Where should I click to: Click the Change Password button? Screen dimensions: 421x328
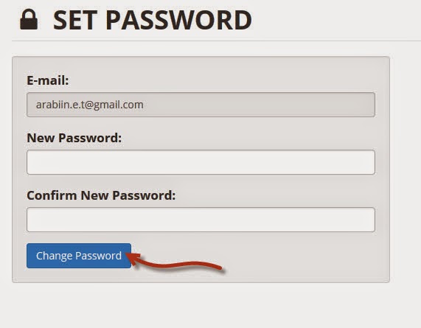tap(79, 256)
